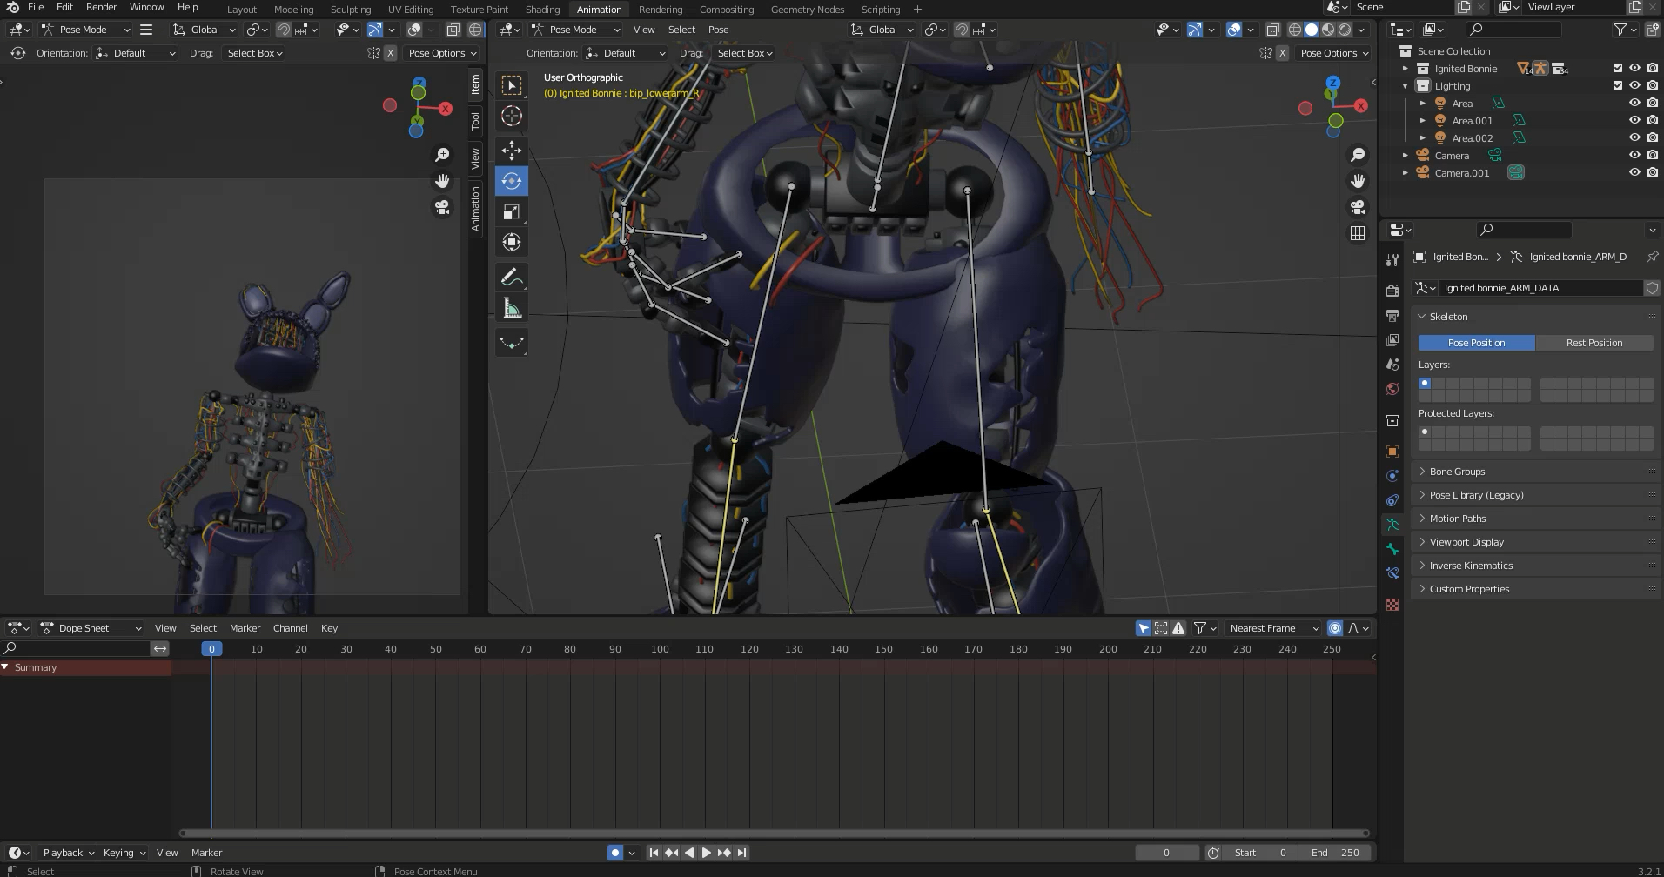Click the armature name Ignited bonnie_ARM_DATA field

pyautogui.click(x=1541, y=288)
